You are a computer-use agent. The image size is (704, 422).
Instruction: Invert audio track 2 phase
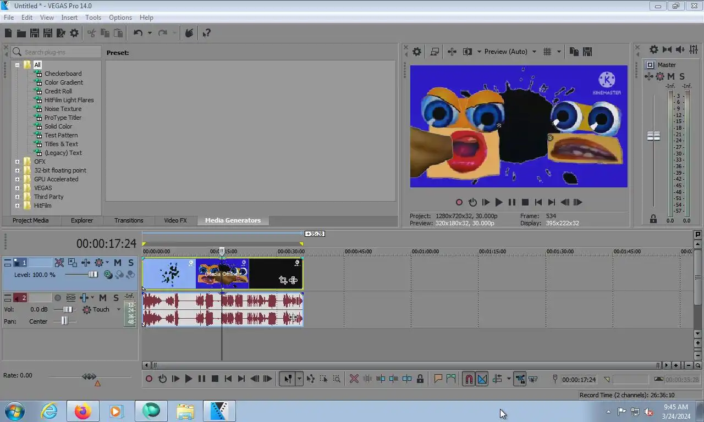[x=71, y=298]
